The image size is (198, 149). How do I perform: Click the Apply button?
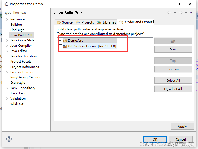click(182, 127)
